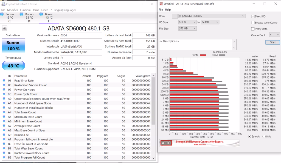Click the Interfaccia field UASP (Serial ATA)
The width and height of the screenshot is (281, 163).
click(x=81, y=46)
